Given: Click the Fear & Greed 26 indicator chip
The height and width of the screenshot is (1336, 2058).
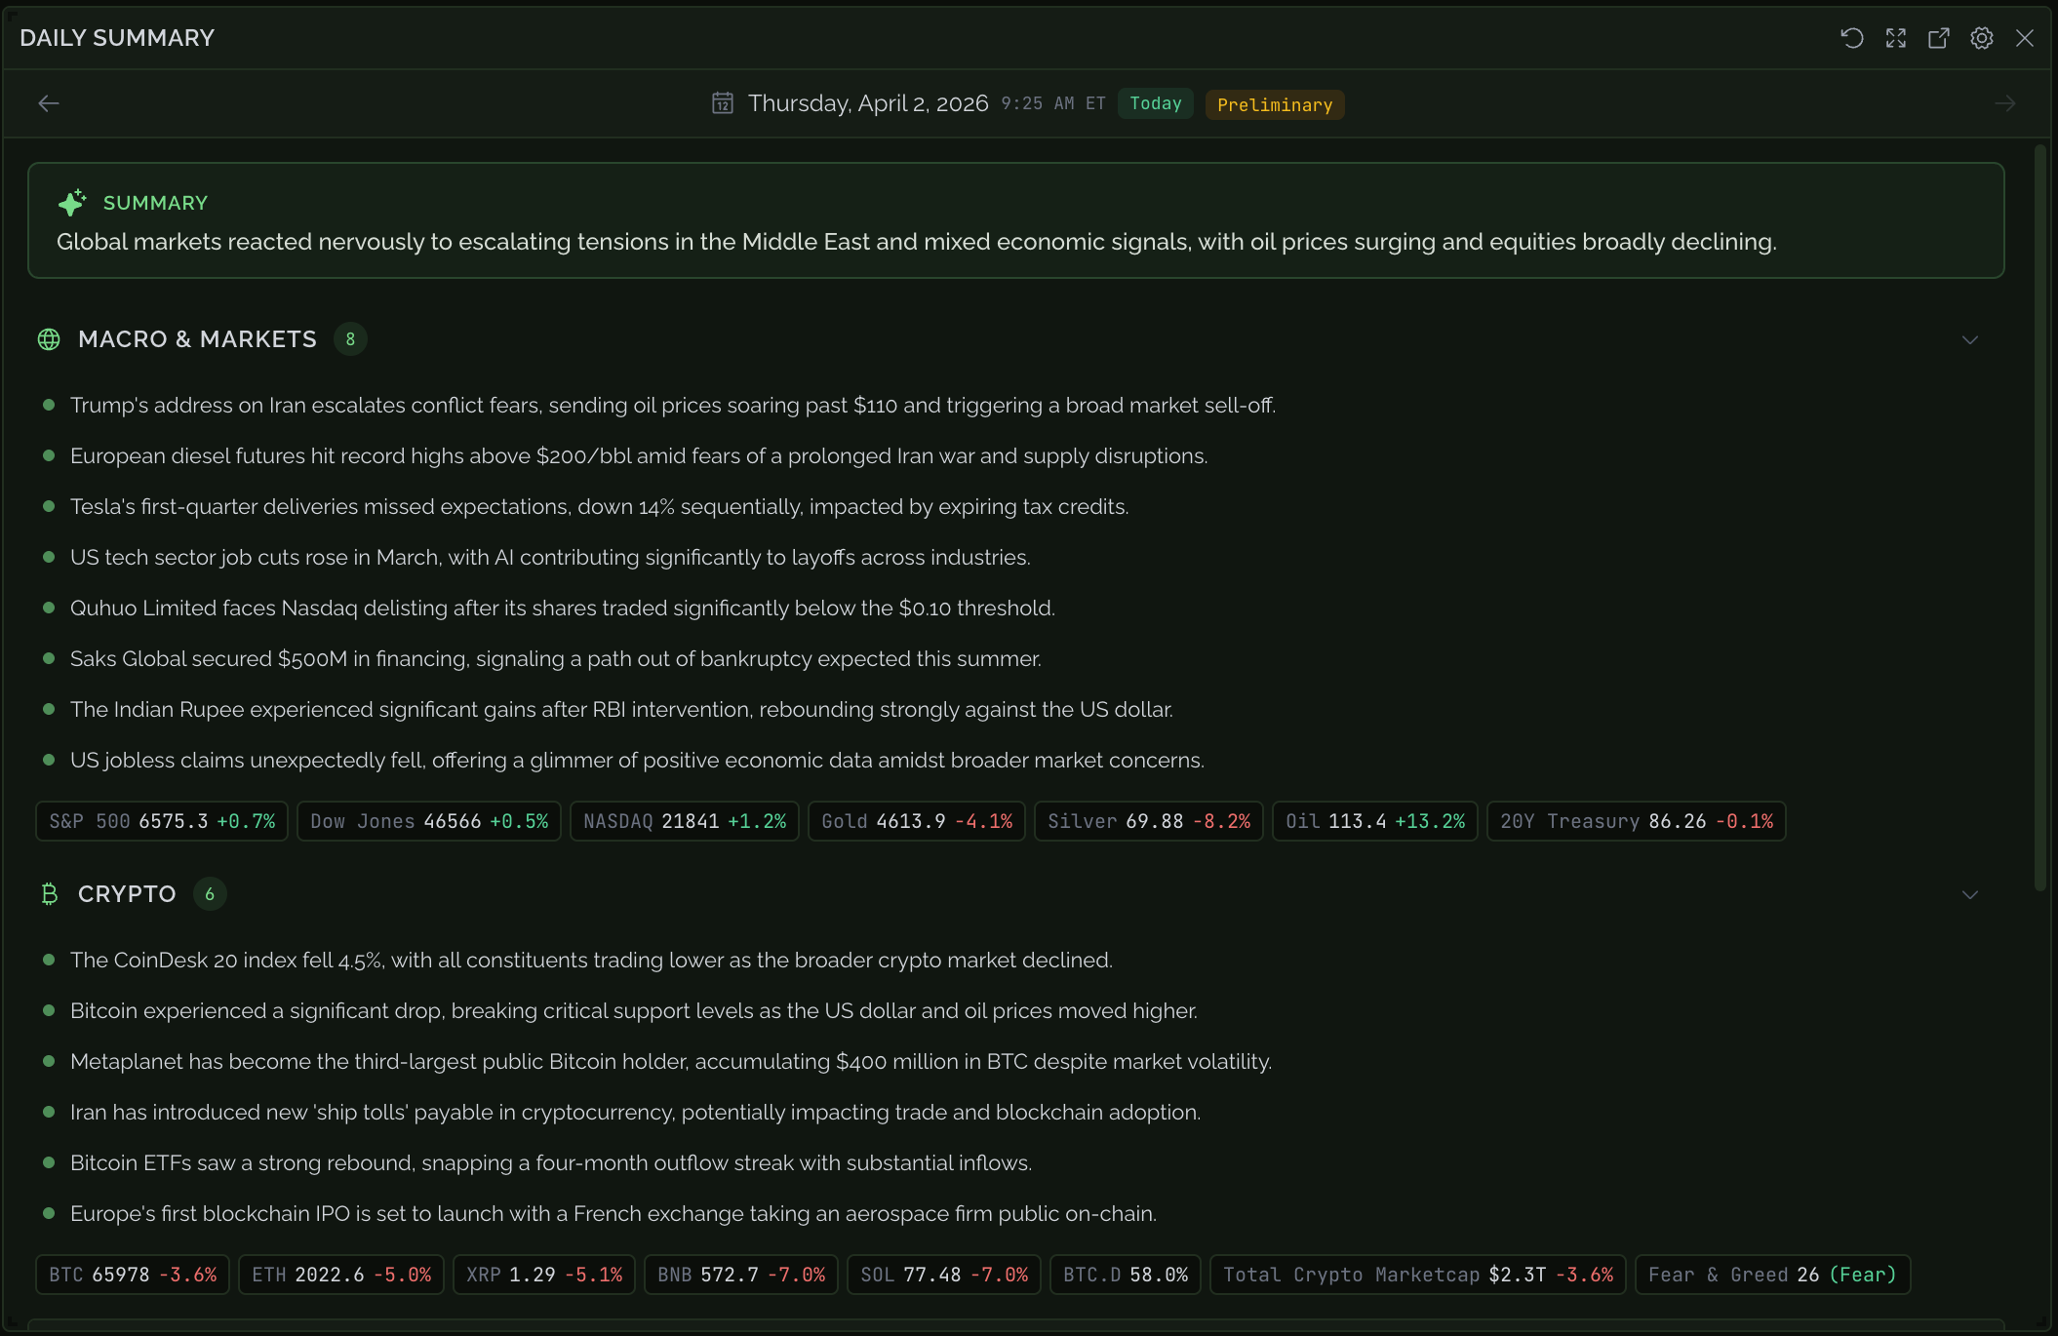Looking at the screenshot, I should [x=1772, y=1274].
